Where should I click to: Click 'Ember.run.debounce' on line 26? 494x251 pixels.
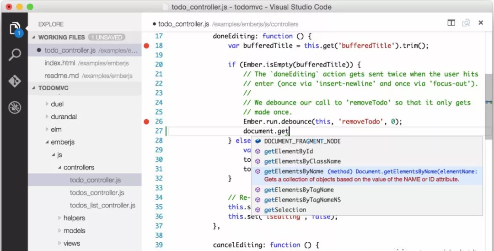pyautogui.click(x=277, y=122)
